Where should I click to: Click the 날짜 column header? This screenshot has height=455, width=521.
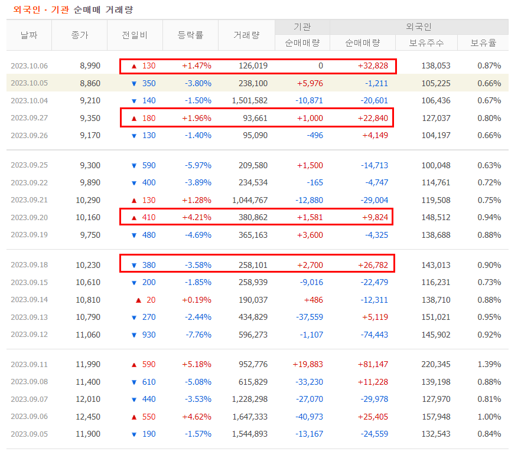pyautogui.click(x=28, y=35)
